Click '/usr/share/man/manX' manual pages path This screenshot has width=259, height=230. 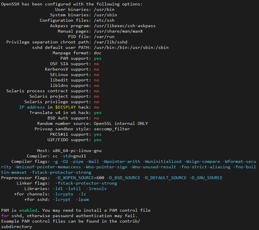click(118, 31)
